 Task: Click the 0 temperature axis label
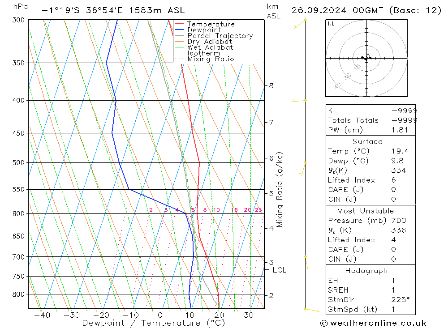(x=160, y=315)
